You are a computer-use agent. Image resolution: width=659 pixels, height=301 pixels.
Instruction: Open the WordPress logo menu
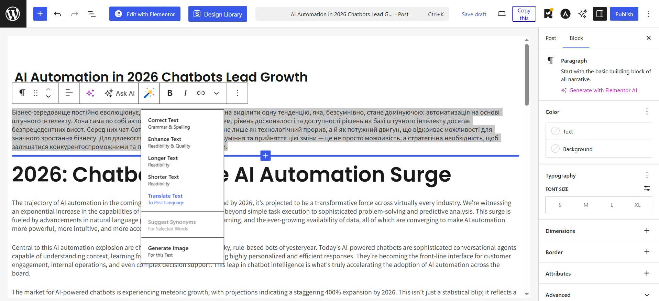coord(13,14)
